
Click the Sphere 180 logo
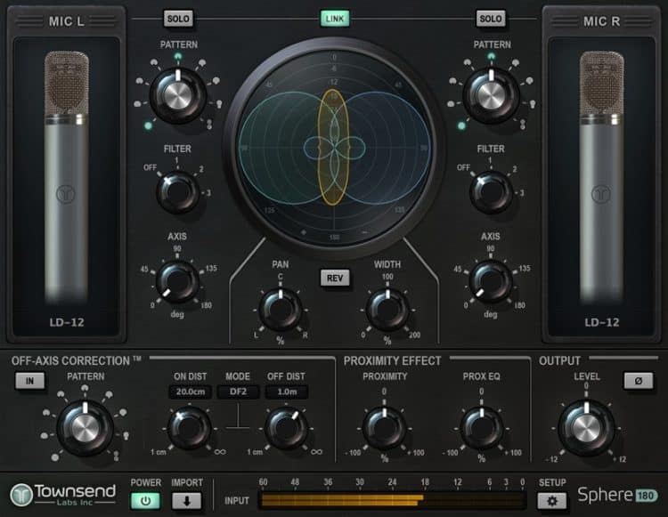(x=618, y=494)
